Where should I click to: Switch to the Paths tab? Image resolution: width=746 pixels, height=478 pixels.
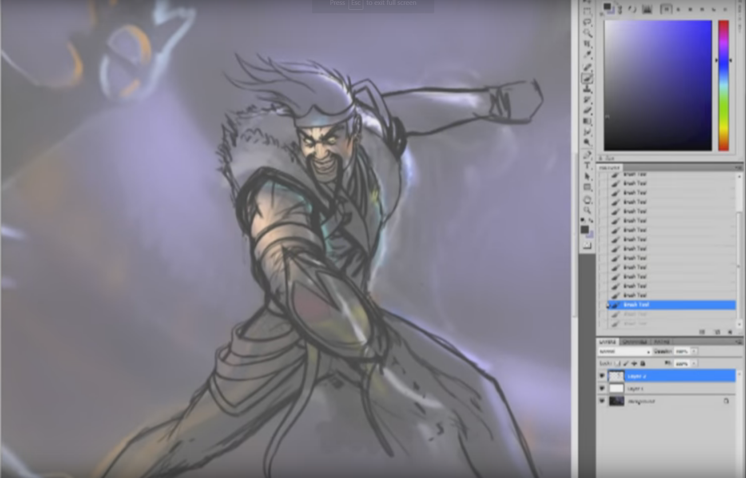coord(662,341)
